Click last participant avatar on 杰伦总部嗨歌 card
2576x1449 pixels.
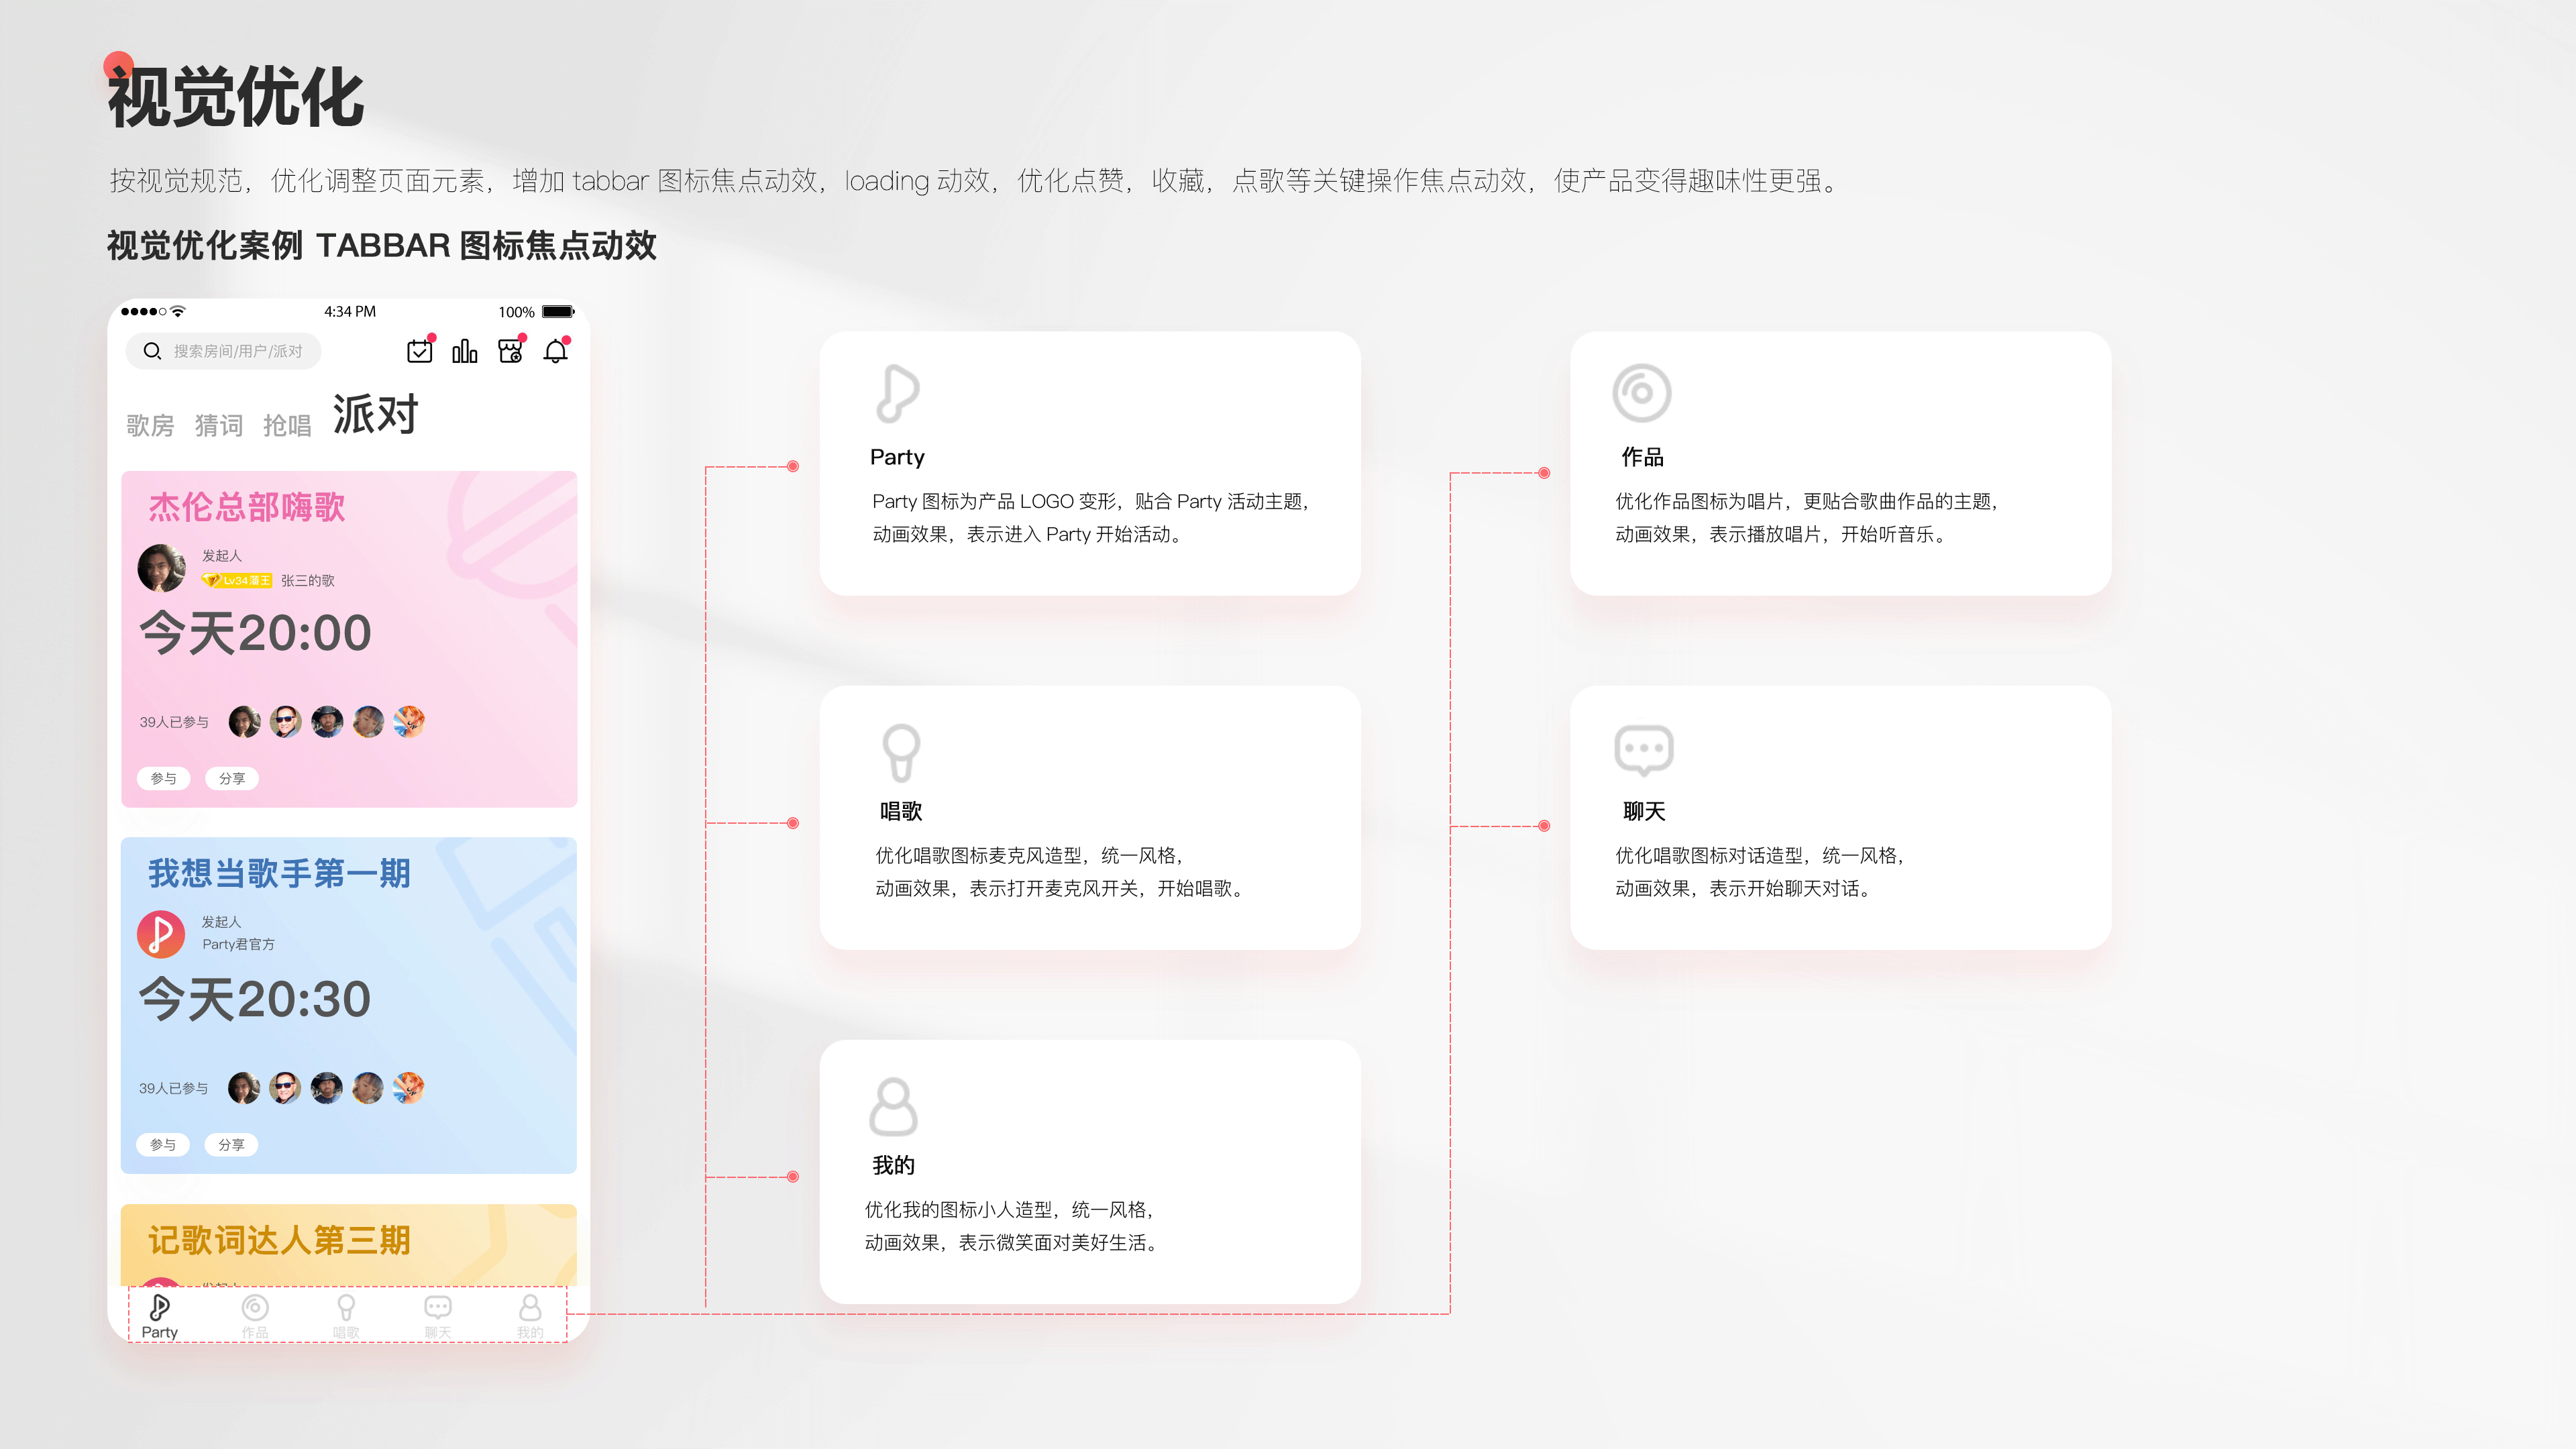(409, 721)
